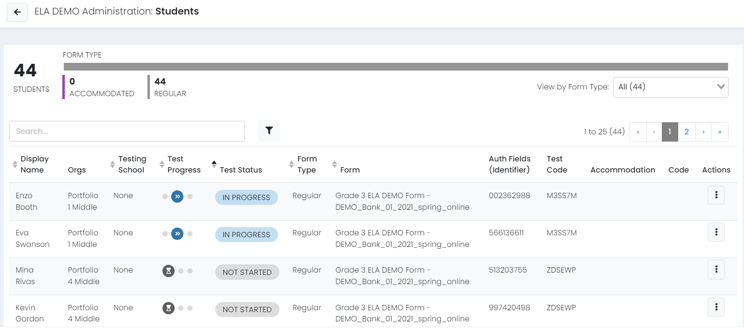Image resolution: width=744 pixels, height=331 pixels.
Task: Open actions menu for Kevin Gordon
Action: [716, 307]
